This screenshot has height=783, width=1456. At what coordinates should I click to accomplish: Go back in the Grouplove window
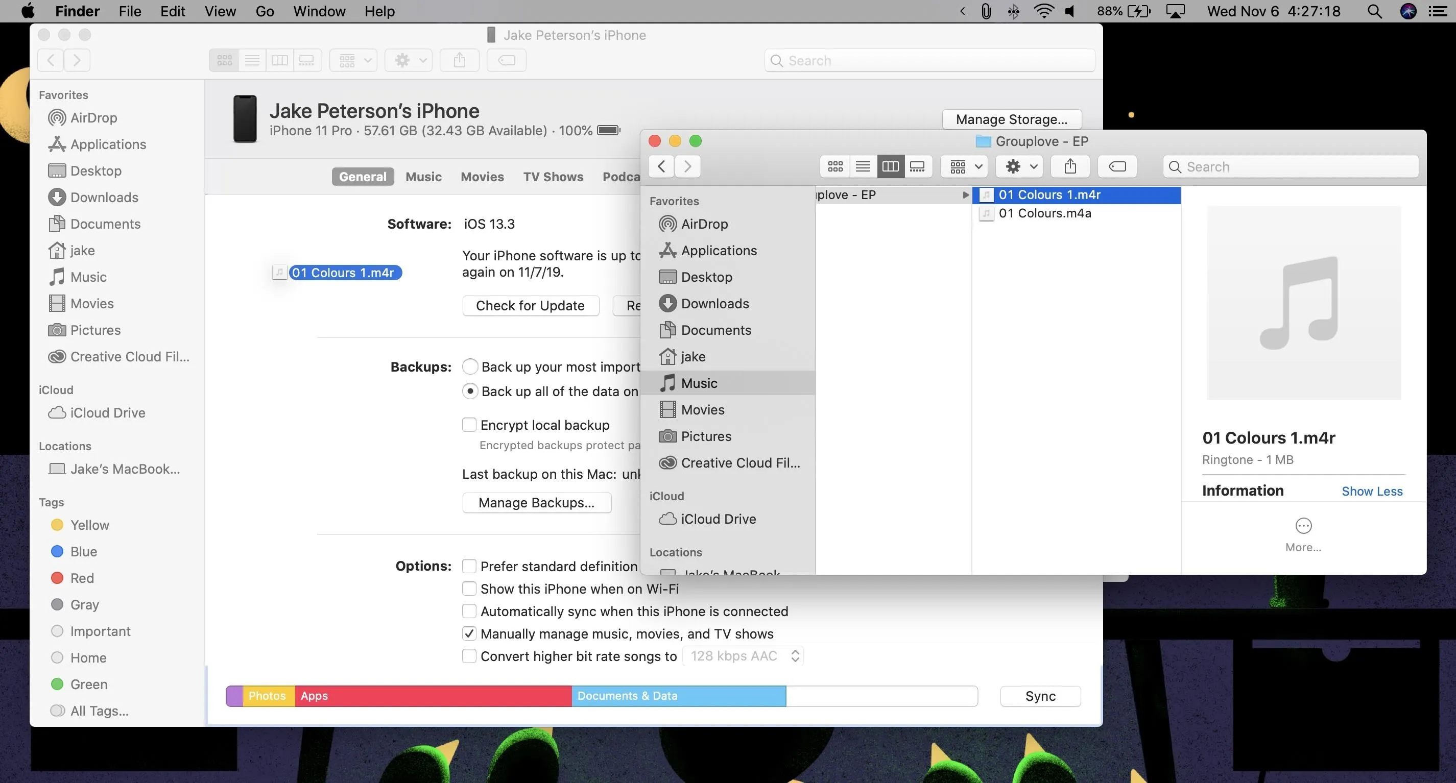pos(661,167)
